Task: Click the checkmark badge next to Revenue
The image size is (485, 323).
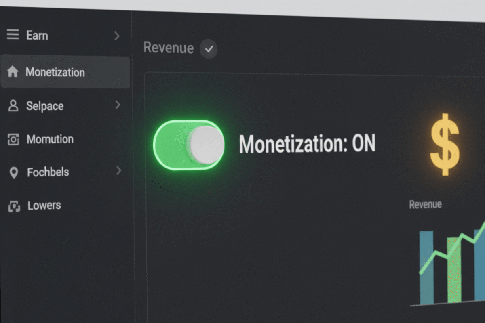Action: [x=209, y=49]
